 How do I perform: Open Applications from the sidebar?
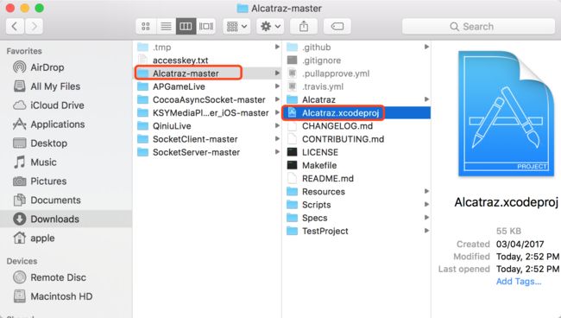49,124
